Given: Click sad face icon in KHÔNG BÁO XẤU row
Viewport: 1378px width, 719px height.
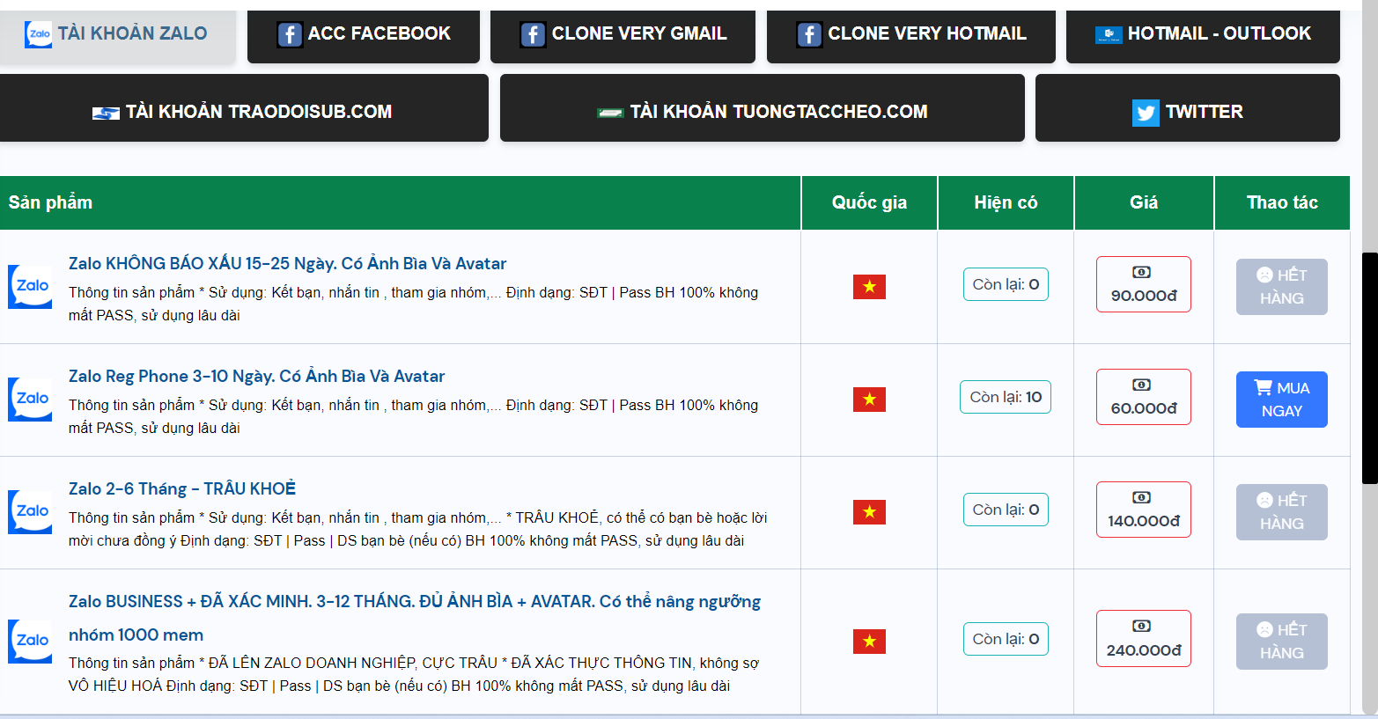Looking at the screenshot, I should click(1265, 275).
